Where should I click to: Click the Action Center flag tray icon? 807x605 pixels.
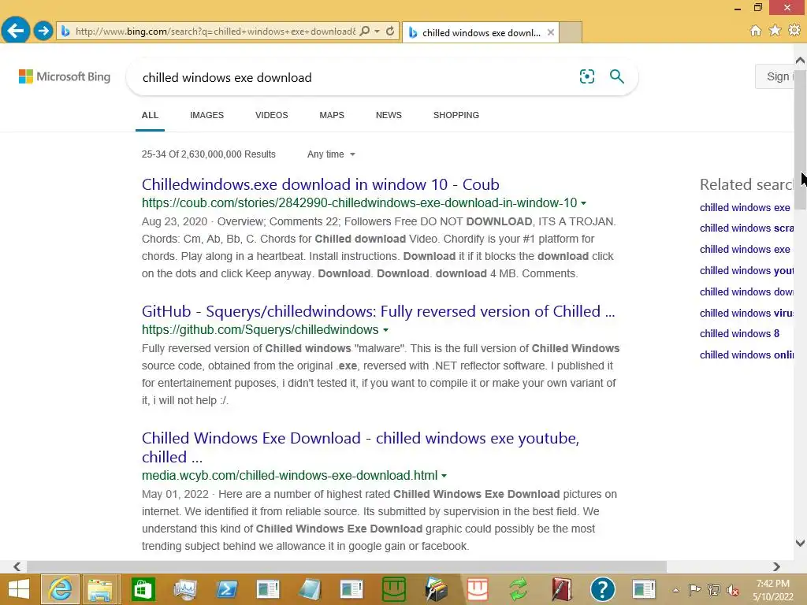694,589
